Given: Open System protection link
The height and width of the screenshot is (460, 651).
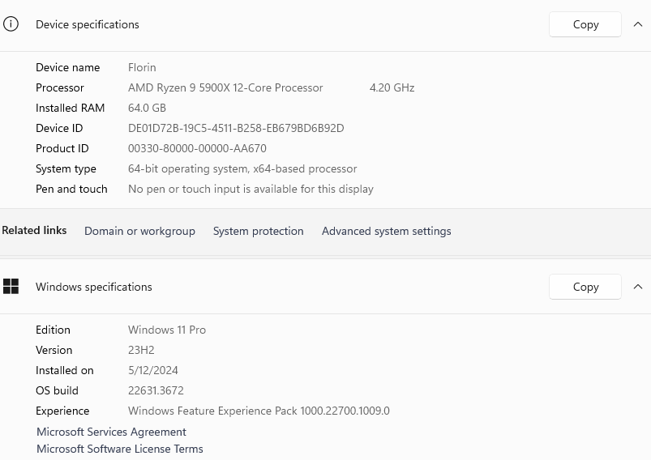Looking at the screenshot, I should coord(258,231).
